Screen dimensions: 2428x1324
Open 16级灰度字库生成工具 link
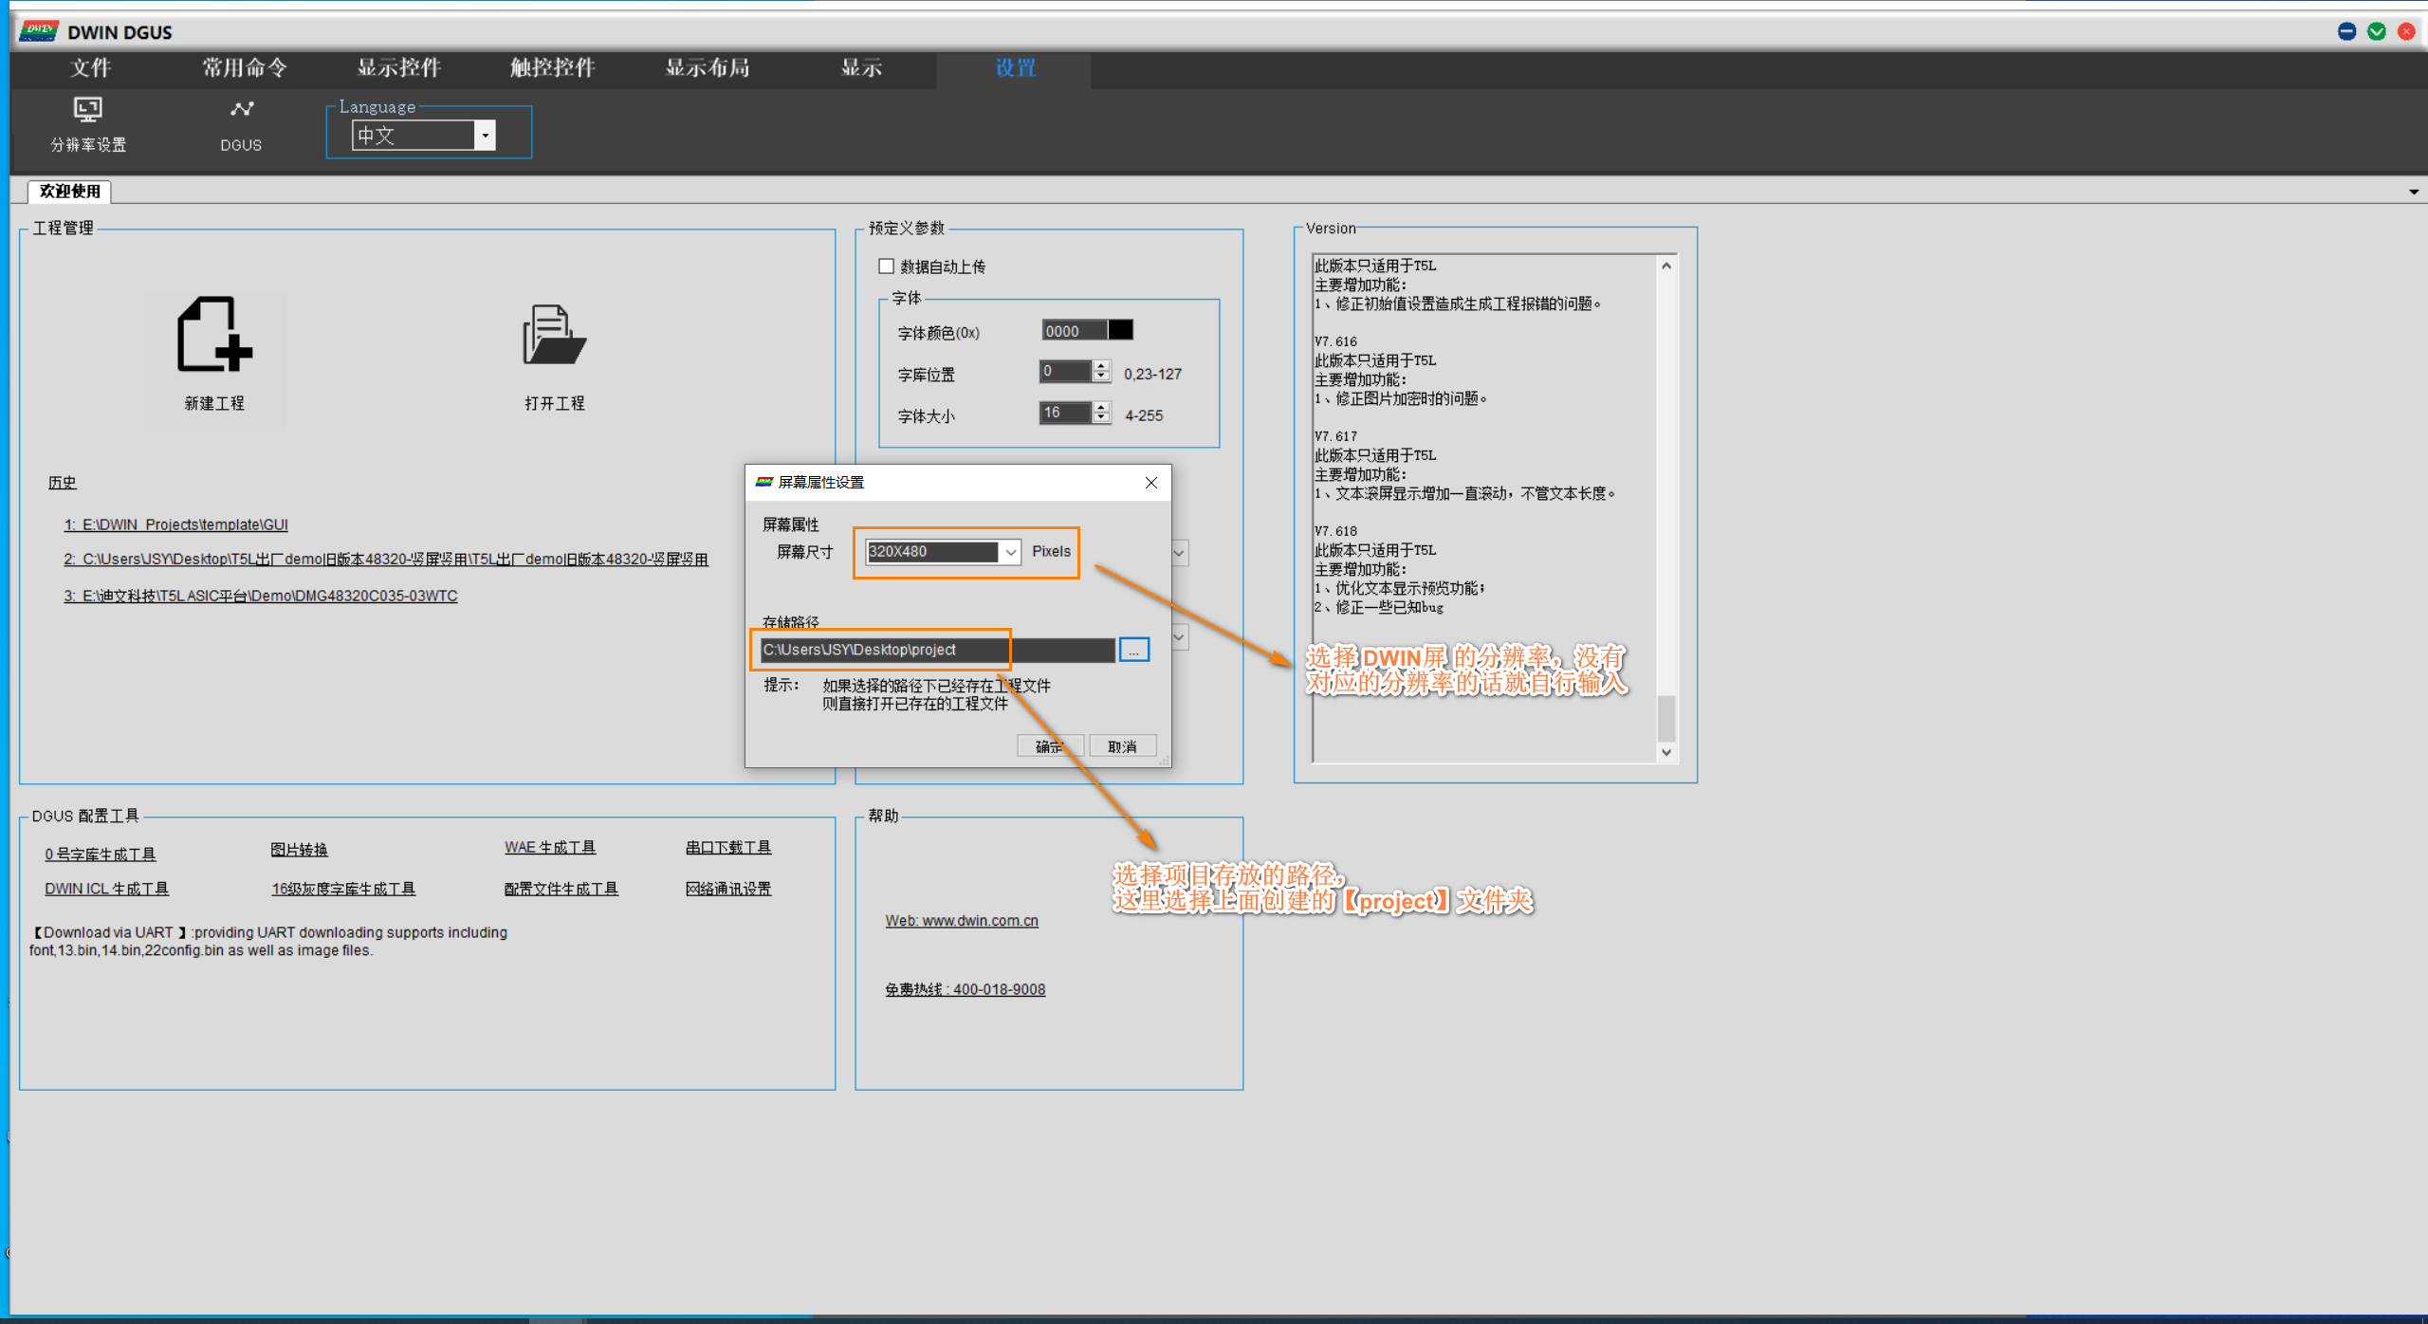343,889
